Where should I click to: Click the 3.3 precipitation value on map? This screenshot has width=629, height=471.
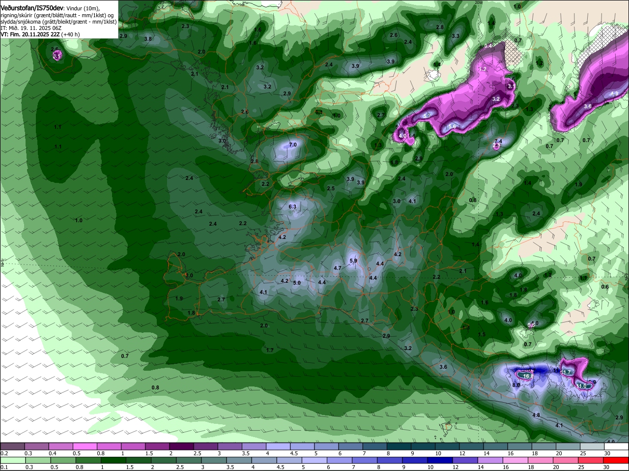[456, 36]
